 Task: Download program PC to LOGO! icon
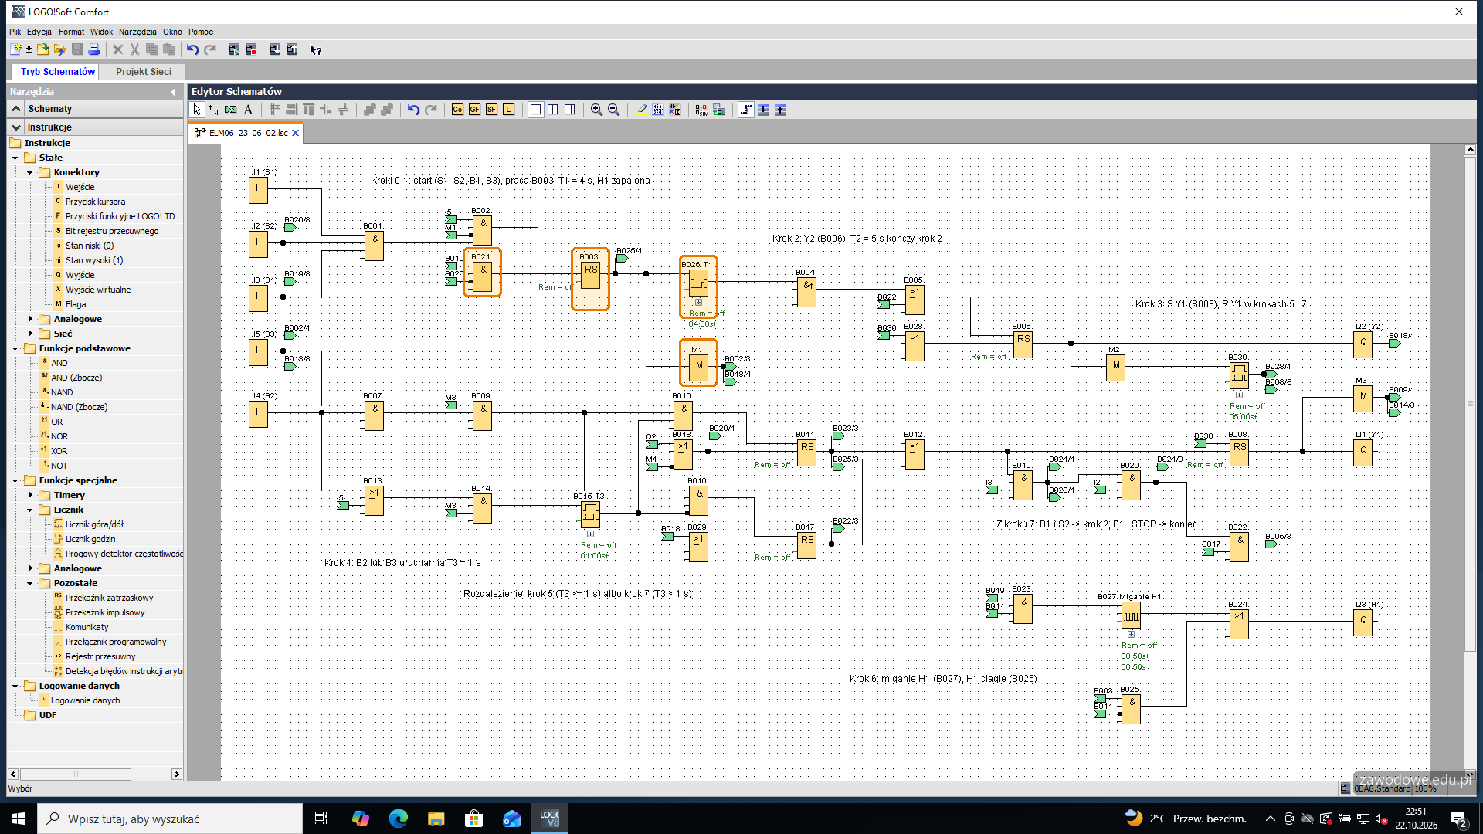(275, 49)
